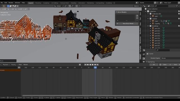Select the tweak cursor tool icon
Image resolution: width=180 pixels, height=101 pixels.
click(x=4, y=6)
